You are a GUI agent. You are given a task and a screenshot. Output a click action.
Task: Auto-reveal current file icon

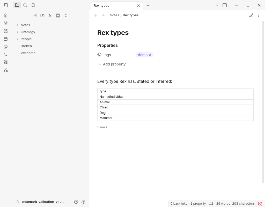coord(58,16)
